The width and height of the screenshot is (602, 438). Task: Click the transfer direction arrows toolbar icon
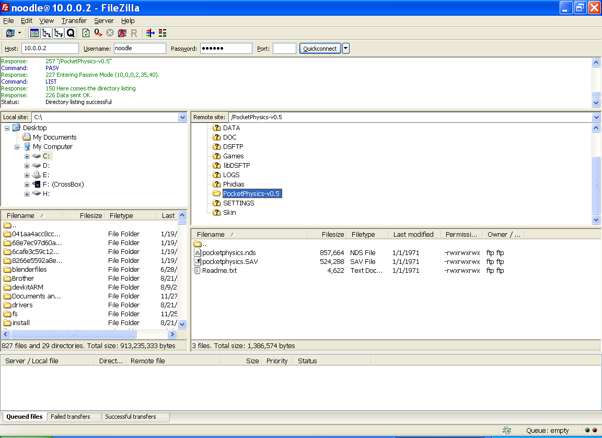(150, 32)
